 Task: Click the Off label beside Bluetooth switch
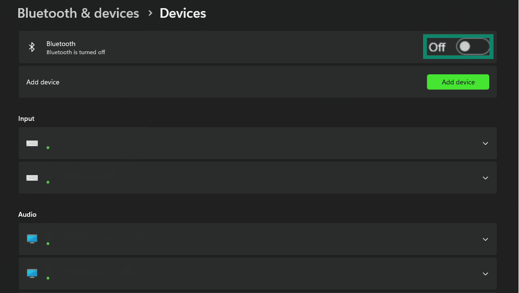[437, 47]
